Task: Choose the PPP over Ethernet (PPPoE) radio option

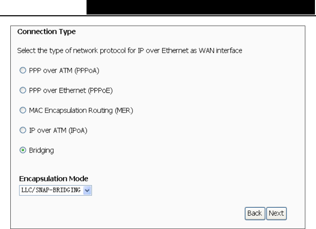Action: (23, 90)
